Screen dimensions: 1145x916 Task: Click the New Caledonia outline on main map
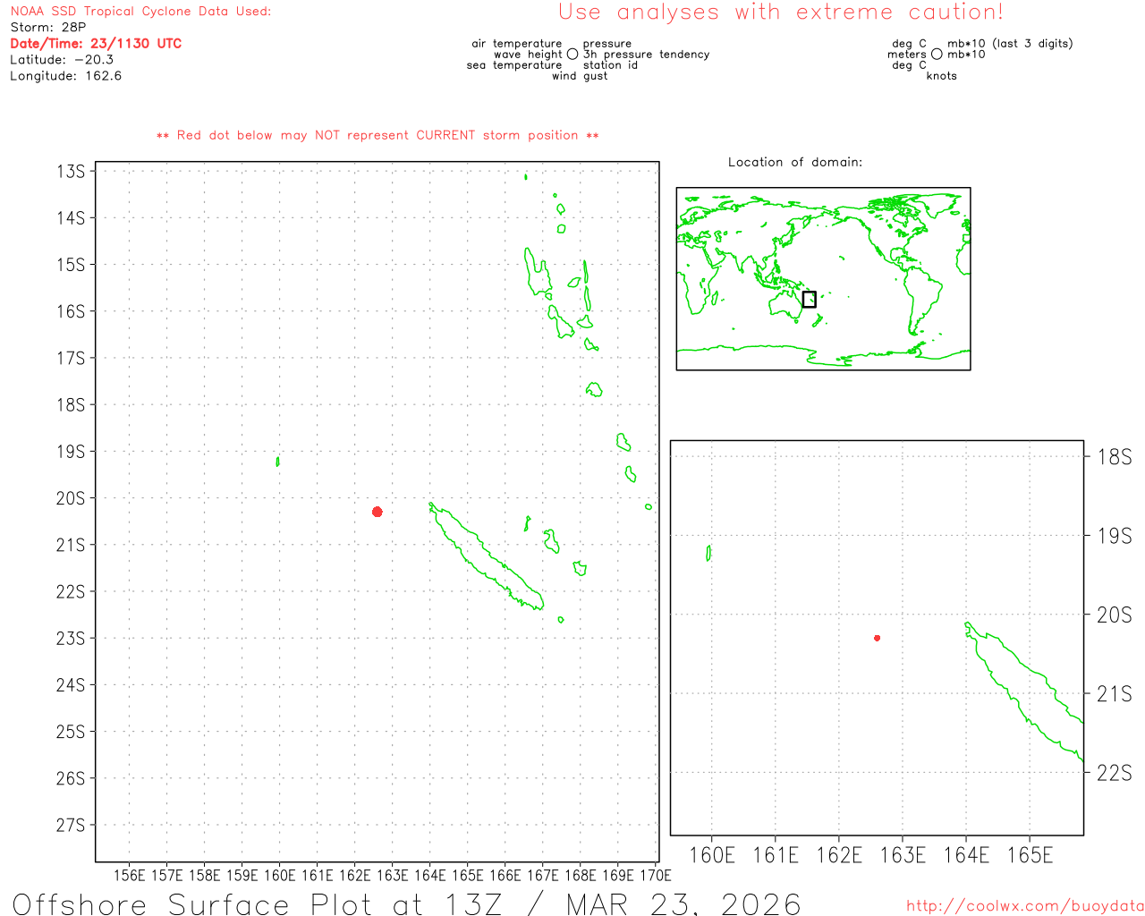tap(488, 559)
